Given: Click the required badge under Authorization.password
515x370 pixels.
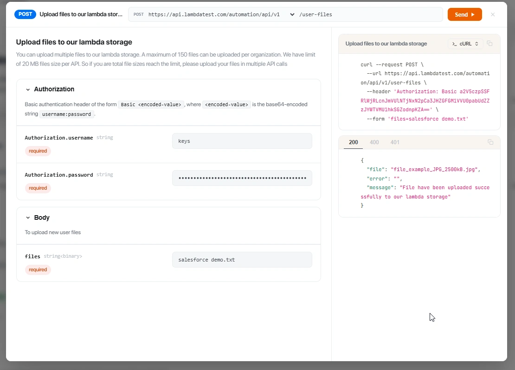Looking at the screenshot, I should point(38,188).
